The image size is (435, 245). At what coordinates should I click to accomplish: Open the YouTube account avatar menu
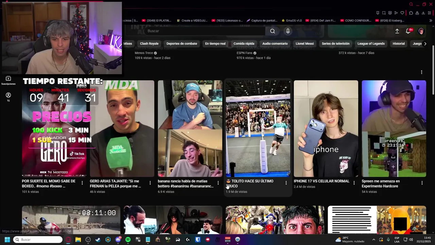pyautogui.click(x=421, y=31)
